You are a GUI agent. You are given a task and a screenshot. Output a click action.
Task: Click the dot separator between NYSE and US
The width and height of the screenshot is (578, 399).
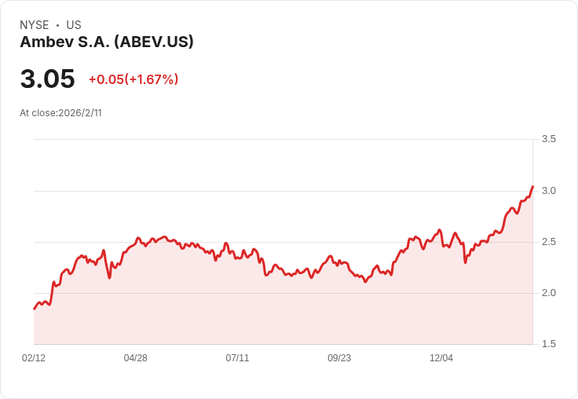pyautogui.click(x=57, y=25)
